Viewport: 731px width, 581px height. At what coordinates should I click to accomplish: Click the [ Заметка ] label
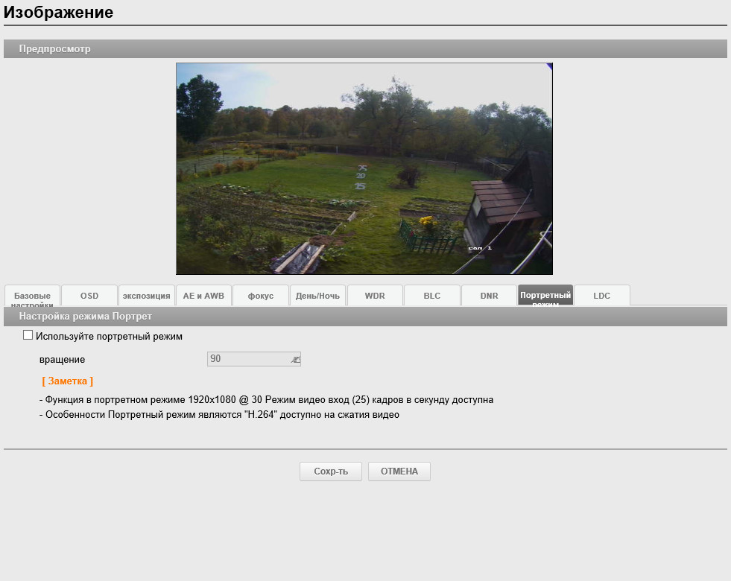point(68,381)
